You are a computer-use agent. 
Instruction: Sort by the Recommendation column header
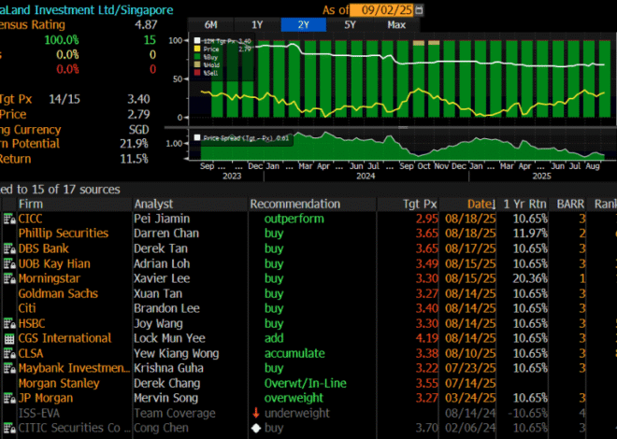coord(295,204)
